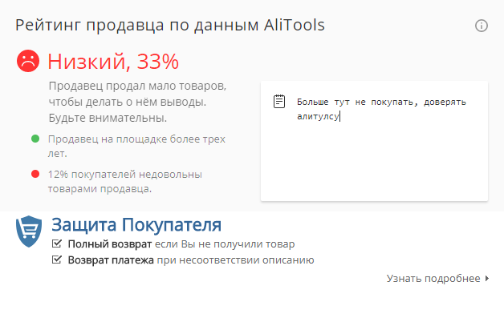The width and height of the screenshot is (504, 314).
Task: Click the arrow next to Узнать подробнее
Action: coord(487,279)
